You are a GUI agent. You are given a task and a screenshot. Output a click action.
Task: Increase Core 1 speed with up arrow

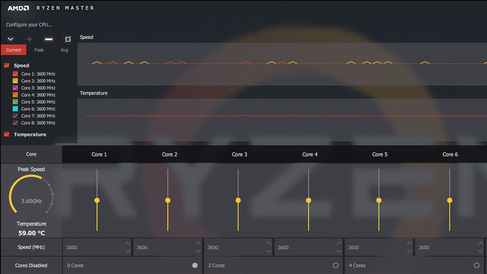[x=128, y=243]
